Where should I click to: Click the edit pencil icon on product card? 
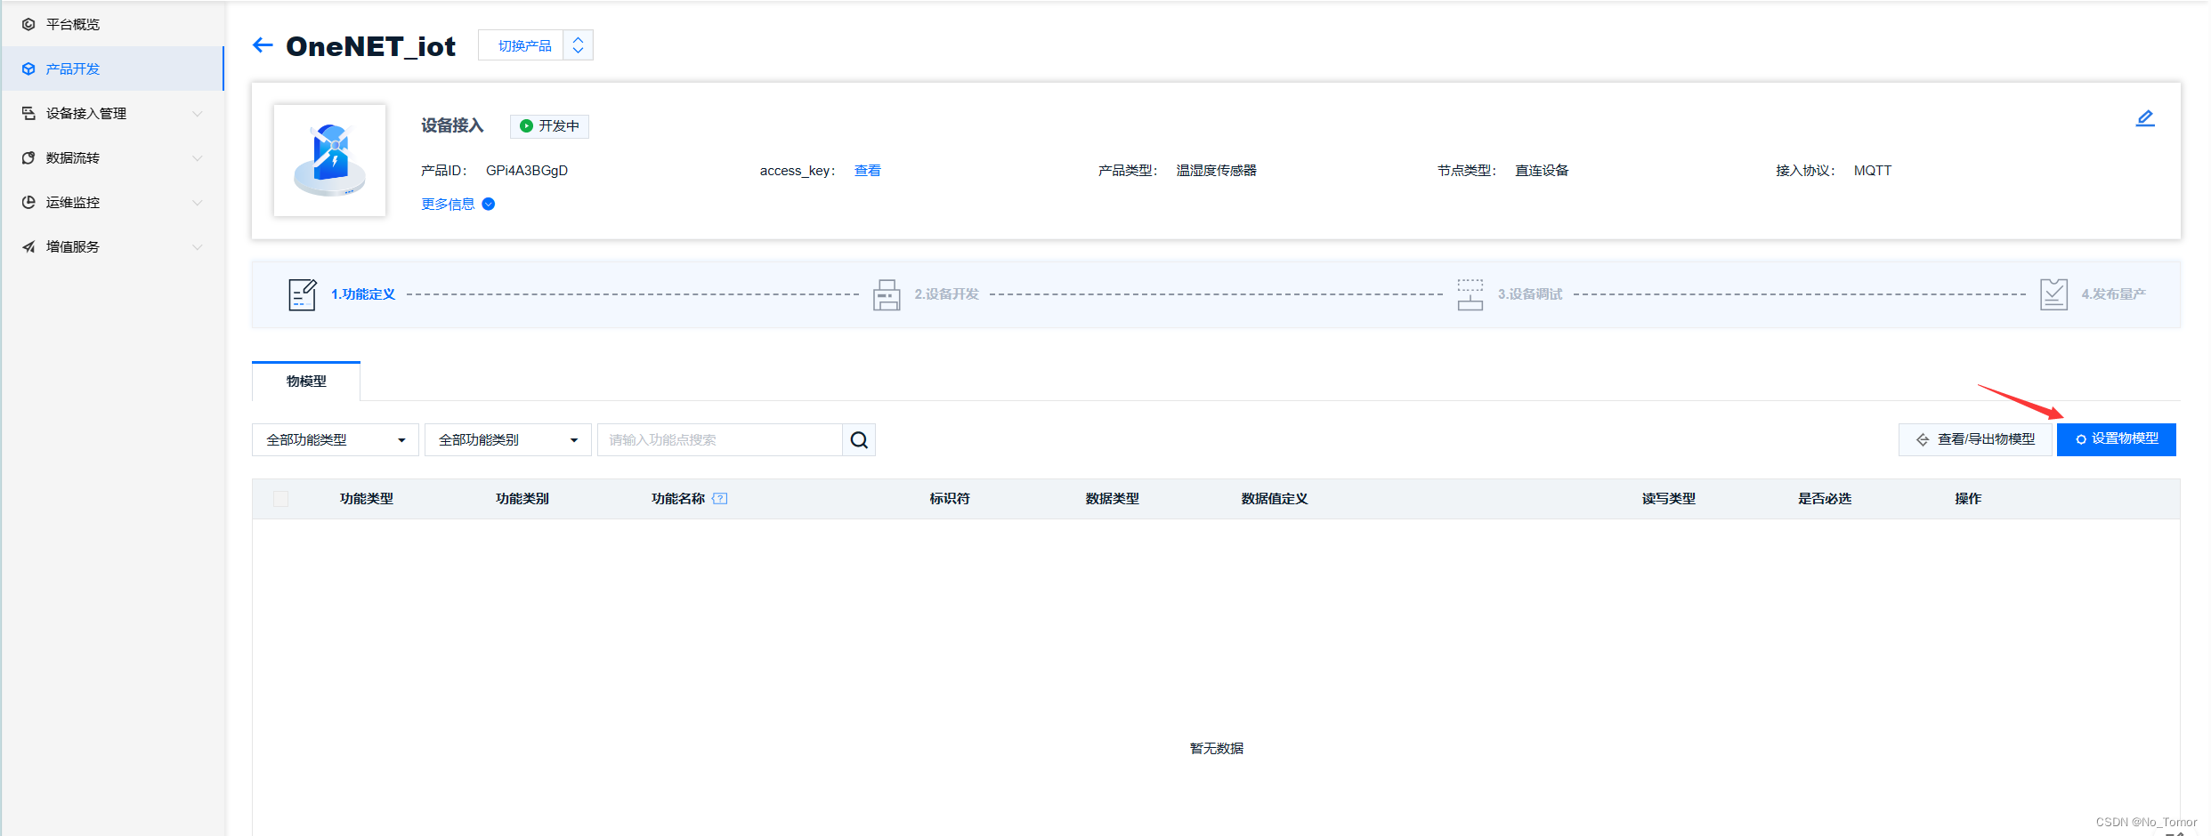pos(2145,118)
